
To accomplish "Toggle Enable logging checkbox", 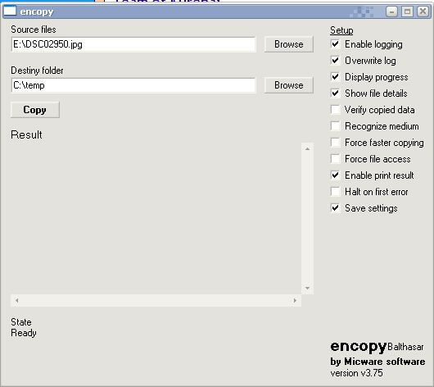I will pos(335,44).
